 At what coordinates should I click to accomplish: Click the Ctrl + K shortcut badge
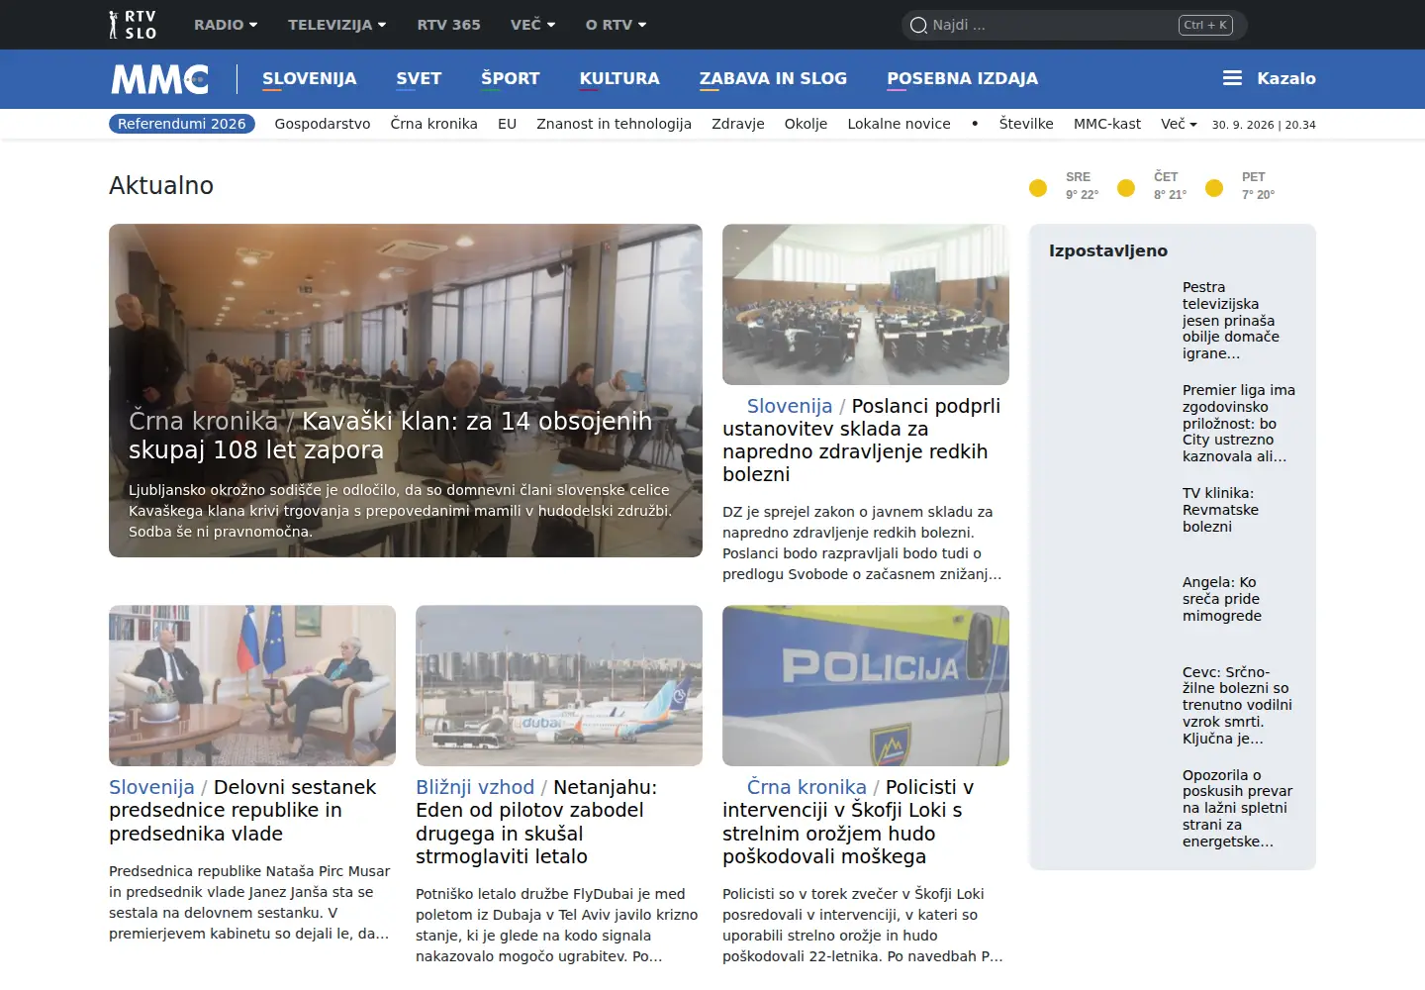1205,26
